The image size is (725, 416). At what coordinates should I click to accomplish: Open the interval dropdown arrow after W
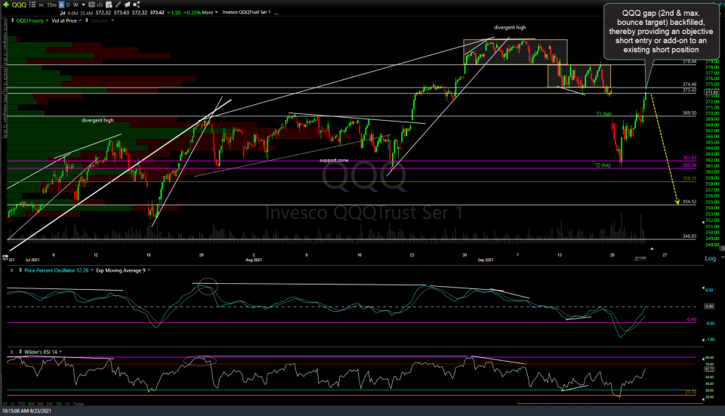[x=84, y=5]
